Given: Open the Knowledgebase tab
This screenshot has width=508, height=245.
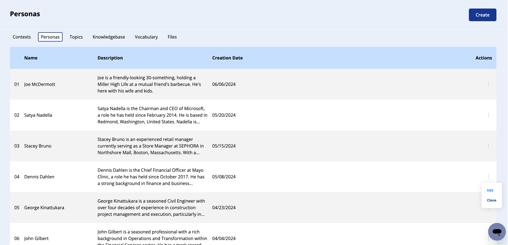Looking at the screenshot, I should pyautogui.click(x=109, y=37).
